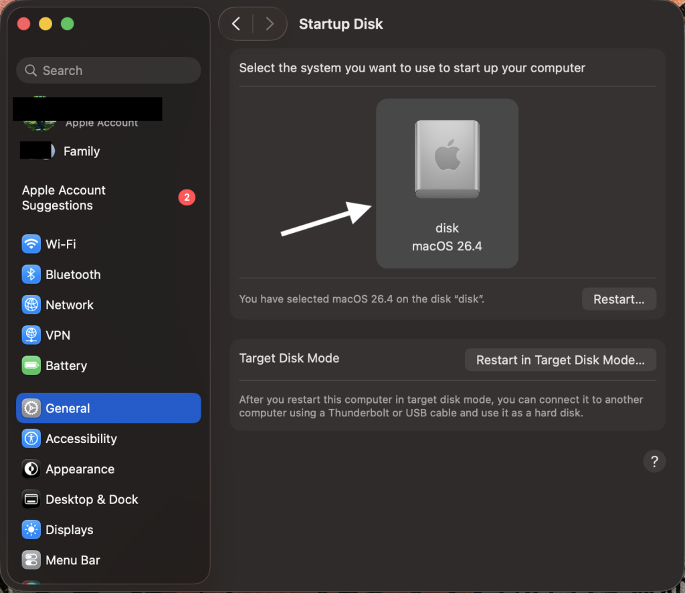The height and width of the screenshot is (593, 685).
Task: Open Accessibility settings
Action: tap(31, 438)
